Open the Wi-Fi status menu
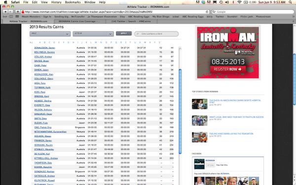Viewport: 296px width, 185px height. click(x=239, y=2)
